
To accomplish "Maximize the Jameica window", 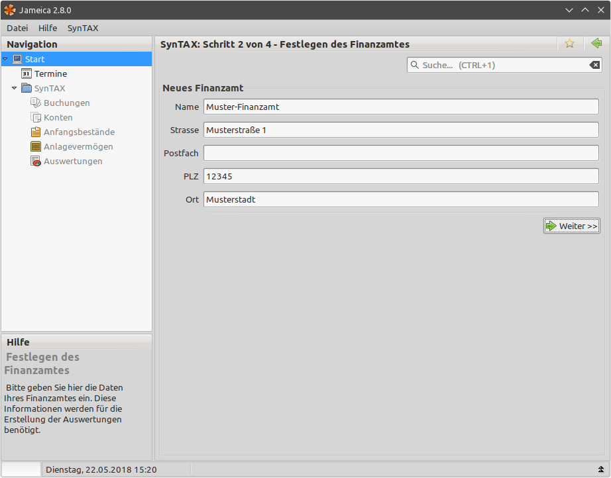I will (x=585, y=10).
